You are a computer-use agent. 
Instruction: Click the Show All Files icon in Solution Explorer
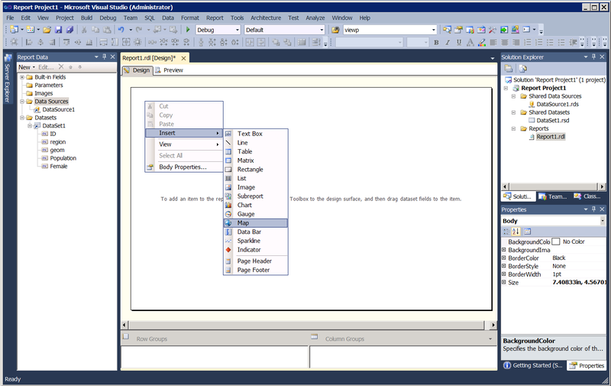pyautogui.click(x=523, y=69)
